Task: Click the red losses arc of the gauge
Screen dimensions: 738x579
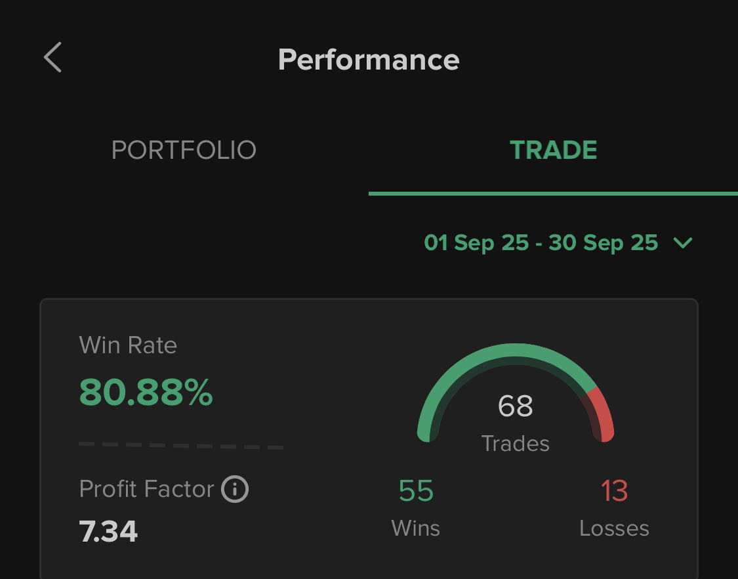Action: tap(602, 412)
